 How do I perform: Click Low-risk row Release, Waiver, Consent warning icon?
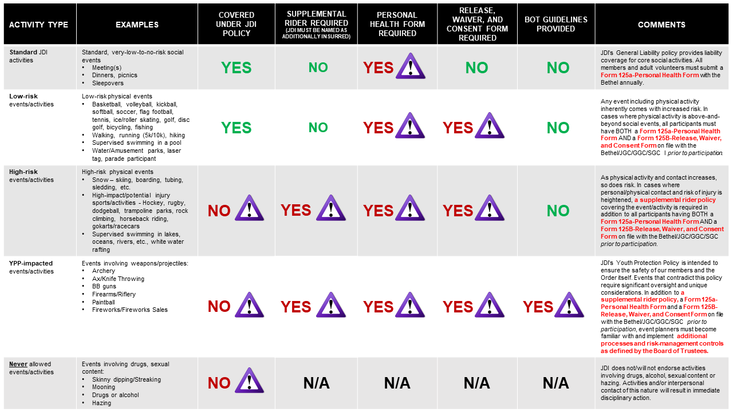[490, 126]
